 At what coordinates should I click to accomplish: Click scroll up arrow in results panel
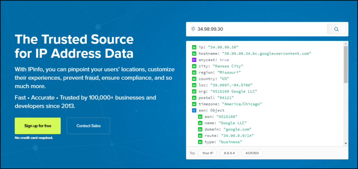click(346, 44)
